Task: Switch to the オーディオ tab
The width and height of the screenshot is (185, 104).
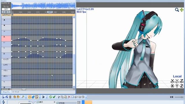Action: pos(16,92)
